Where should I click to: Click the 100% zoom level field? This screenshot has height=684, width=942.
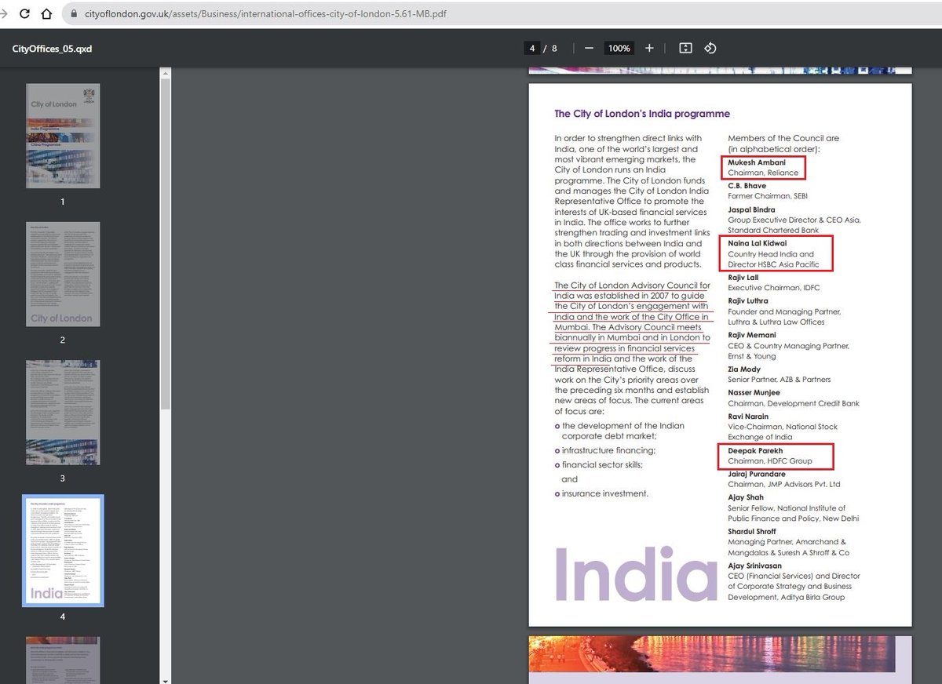[x=619, y=48]
